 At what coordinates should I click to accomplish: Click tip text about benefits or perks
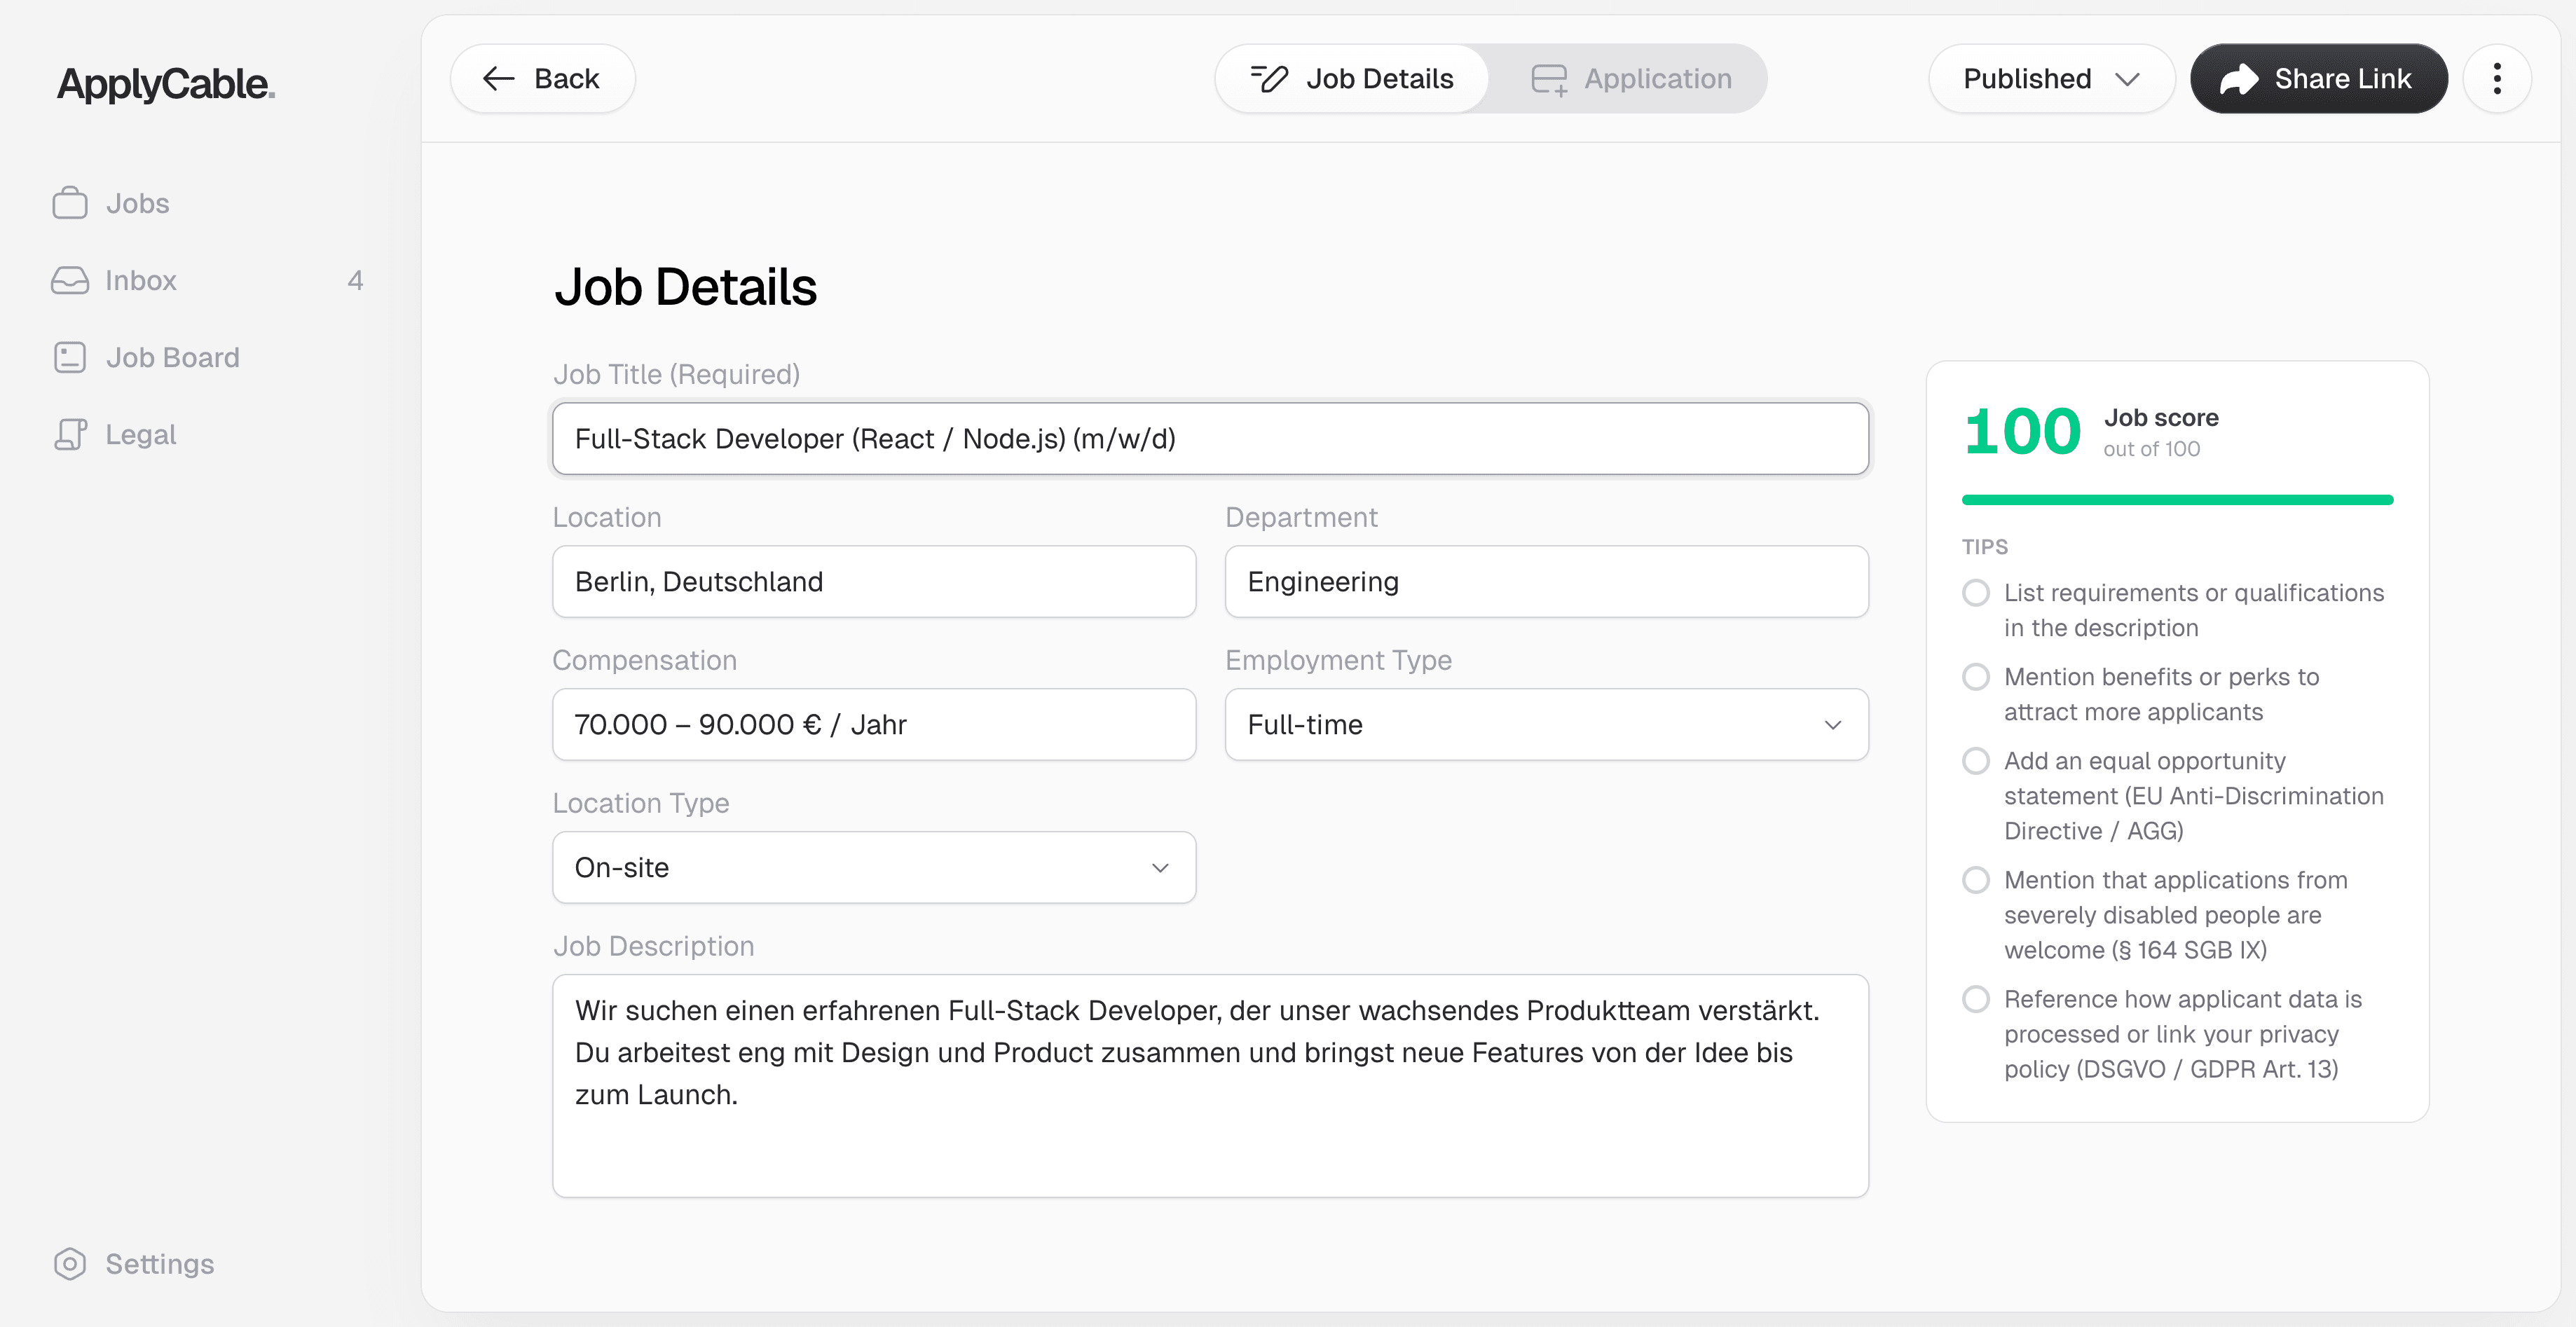point(2161,694)
